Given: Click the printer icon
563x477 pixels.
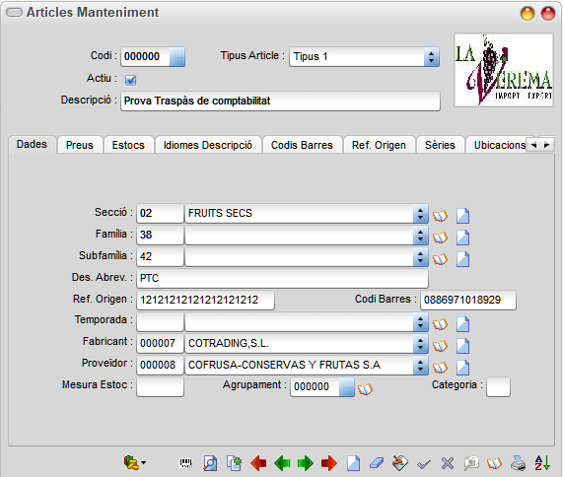Looking at the screenshot, I should click(518, 463).
